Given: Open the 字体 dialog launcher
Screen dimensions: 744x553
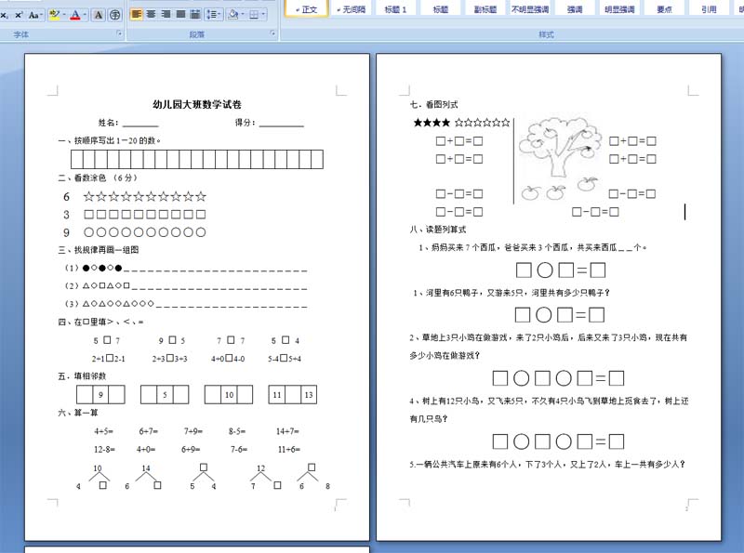Looking at the screenshot, I should [x=119, y=33].
